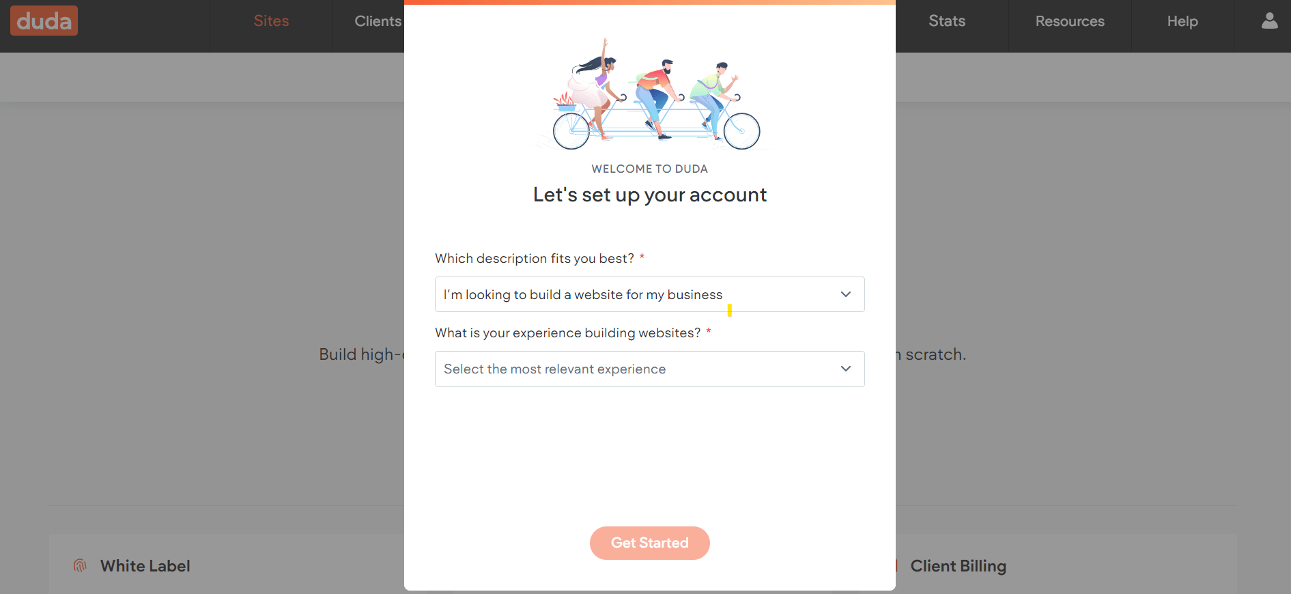Expand the description dropdown using its chevron arrow
The width and height of the screenshot is (1291, 594).
(x=845, y=294)
